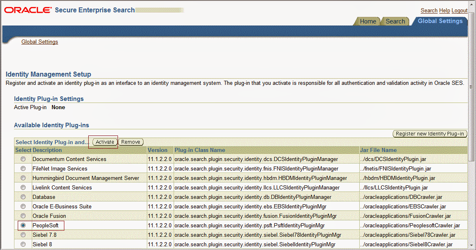This screenshot has height=250, width=476.
Task: Click the Available Identity Plug-ins heading
Action: point(51,125)
